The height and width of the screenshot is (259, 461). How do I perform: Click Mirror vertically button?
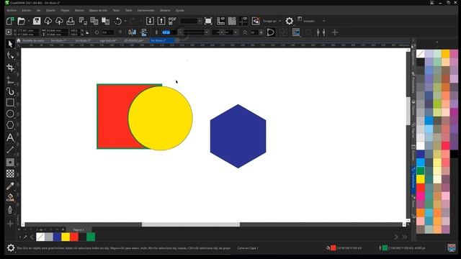pos(144,32)
